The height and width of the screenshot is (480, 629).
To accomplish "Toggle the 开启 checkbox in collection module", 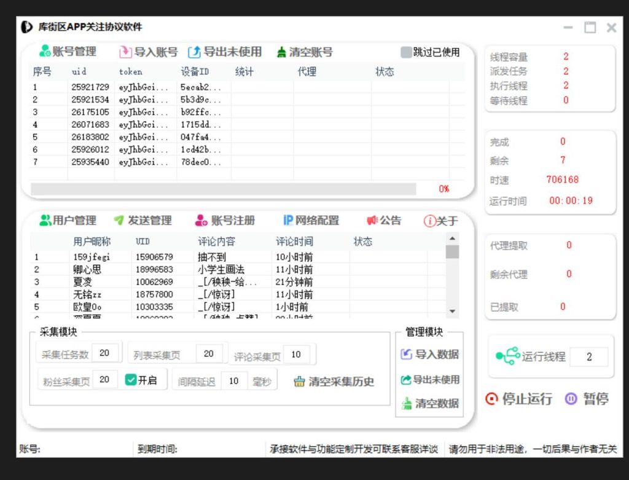I will pos(132,379).
